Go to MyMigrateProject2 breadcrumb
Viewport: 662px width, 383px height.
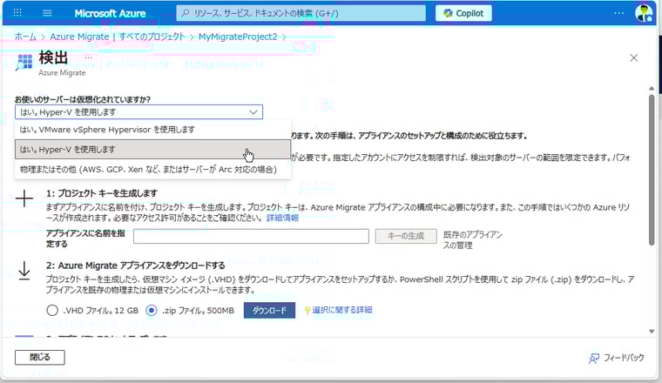tap(238, 37)
